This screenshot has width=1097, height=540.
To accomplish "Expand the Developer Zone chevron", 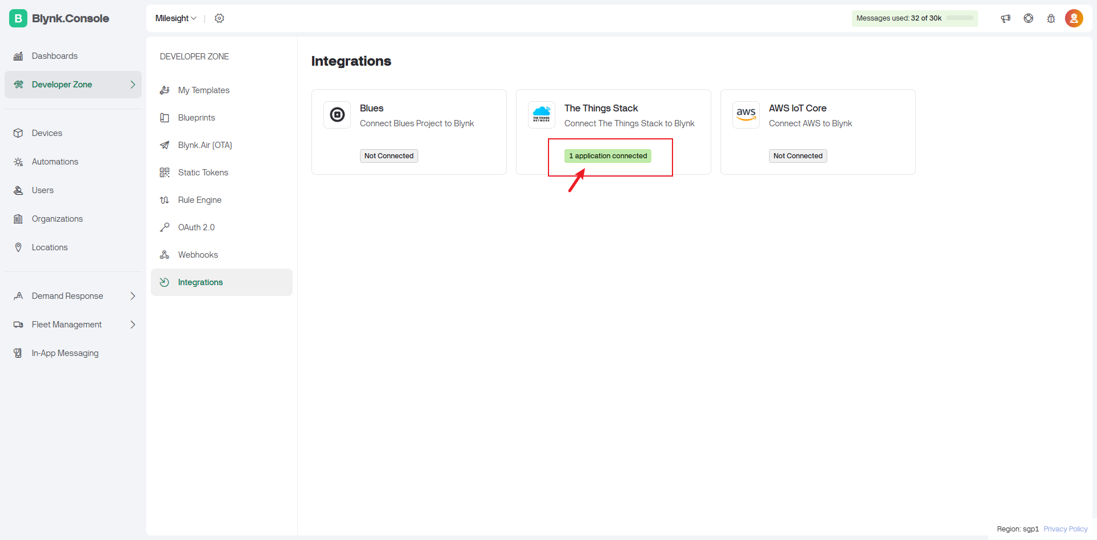I will [133, 85].
